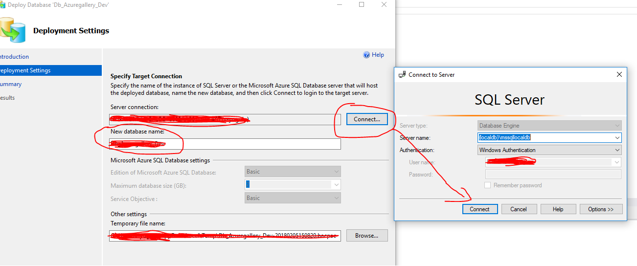Click Connect in Connect to Server dialog
This screenshot has width=637, height=266.
click(x=480, y=209)
